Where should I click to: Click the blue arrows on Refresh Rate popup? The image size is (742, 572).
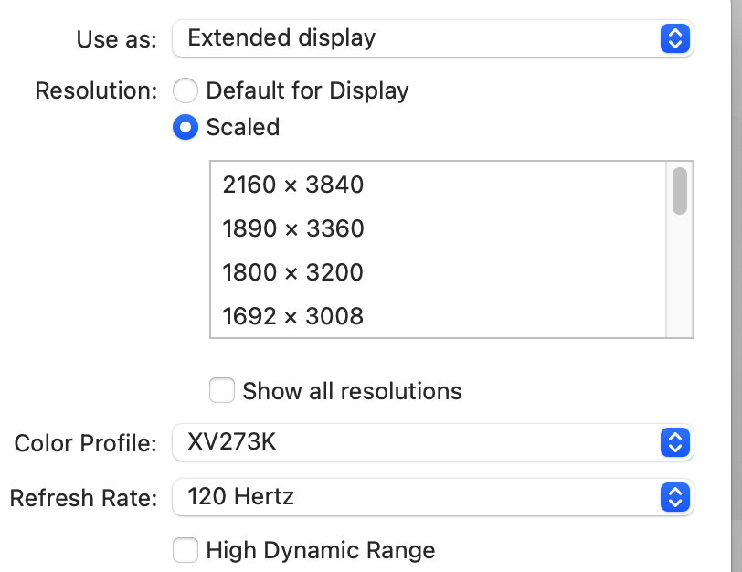click(x=674, y=497)
